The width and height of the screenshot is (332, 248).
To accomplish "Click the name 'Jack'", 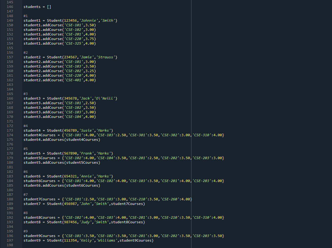I will pyautogui.click(x=85, y=98).
